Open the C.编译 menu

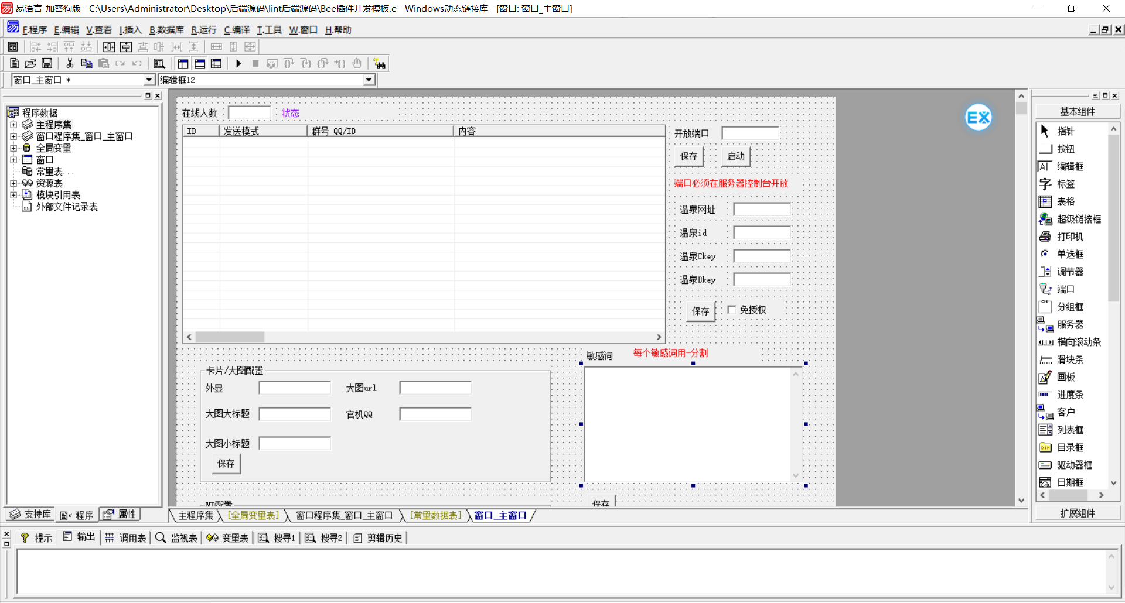pos(237,30)
